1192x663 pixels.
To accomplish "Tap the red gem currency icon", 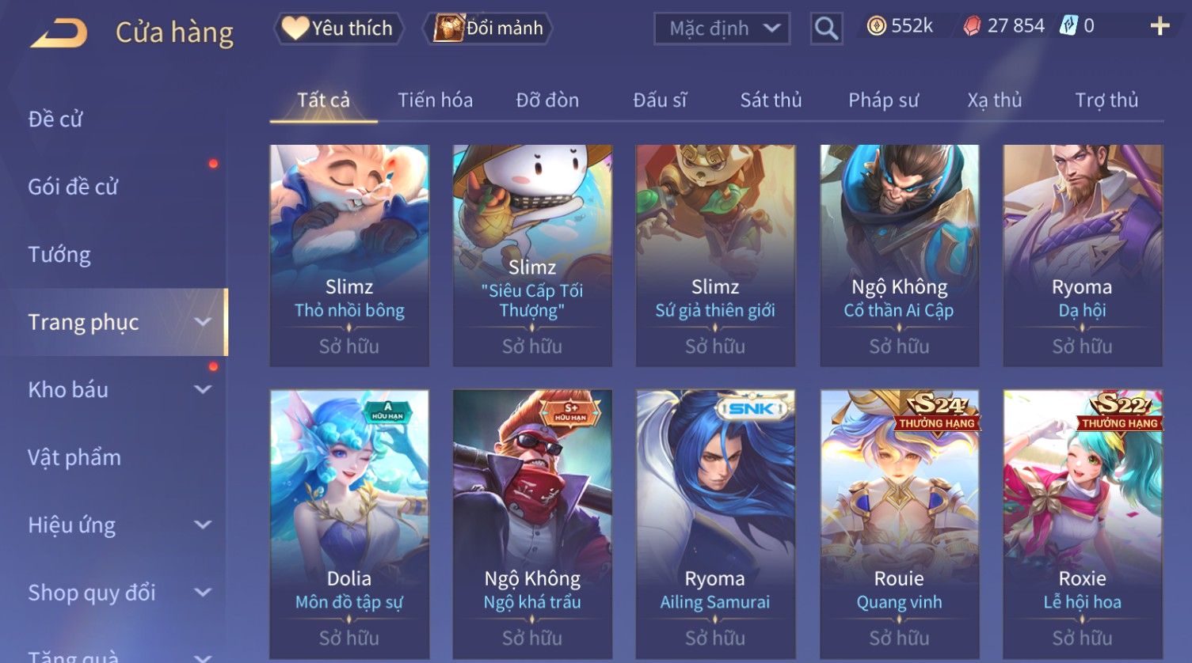I will pos(972,27).
